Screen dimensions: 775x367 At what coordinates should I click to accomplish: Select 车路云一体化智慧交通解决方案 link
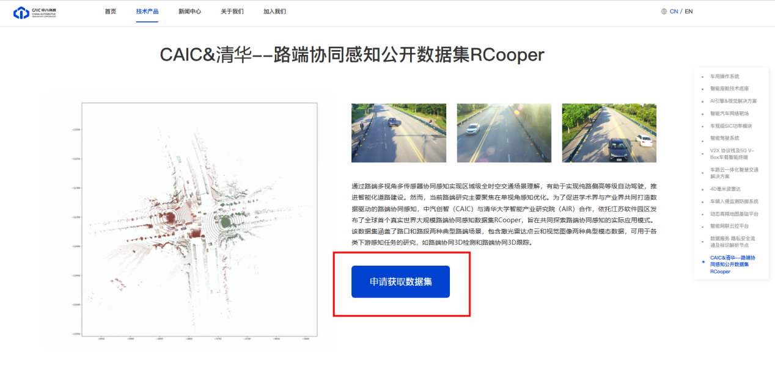734,173
